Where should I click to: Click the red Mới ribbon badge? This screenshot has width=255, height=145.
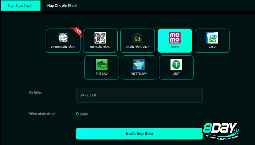coord(76,32)
